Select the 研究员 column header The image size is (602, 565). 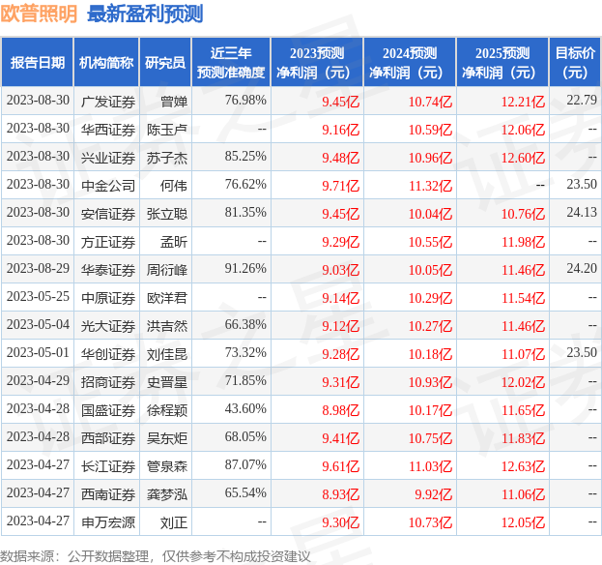165,62
